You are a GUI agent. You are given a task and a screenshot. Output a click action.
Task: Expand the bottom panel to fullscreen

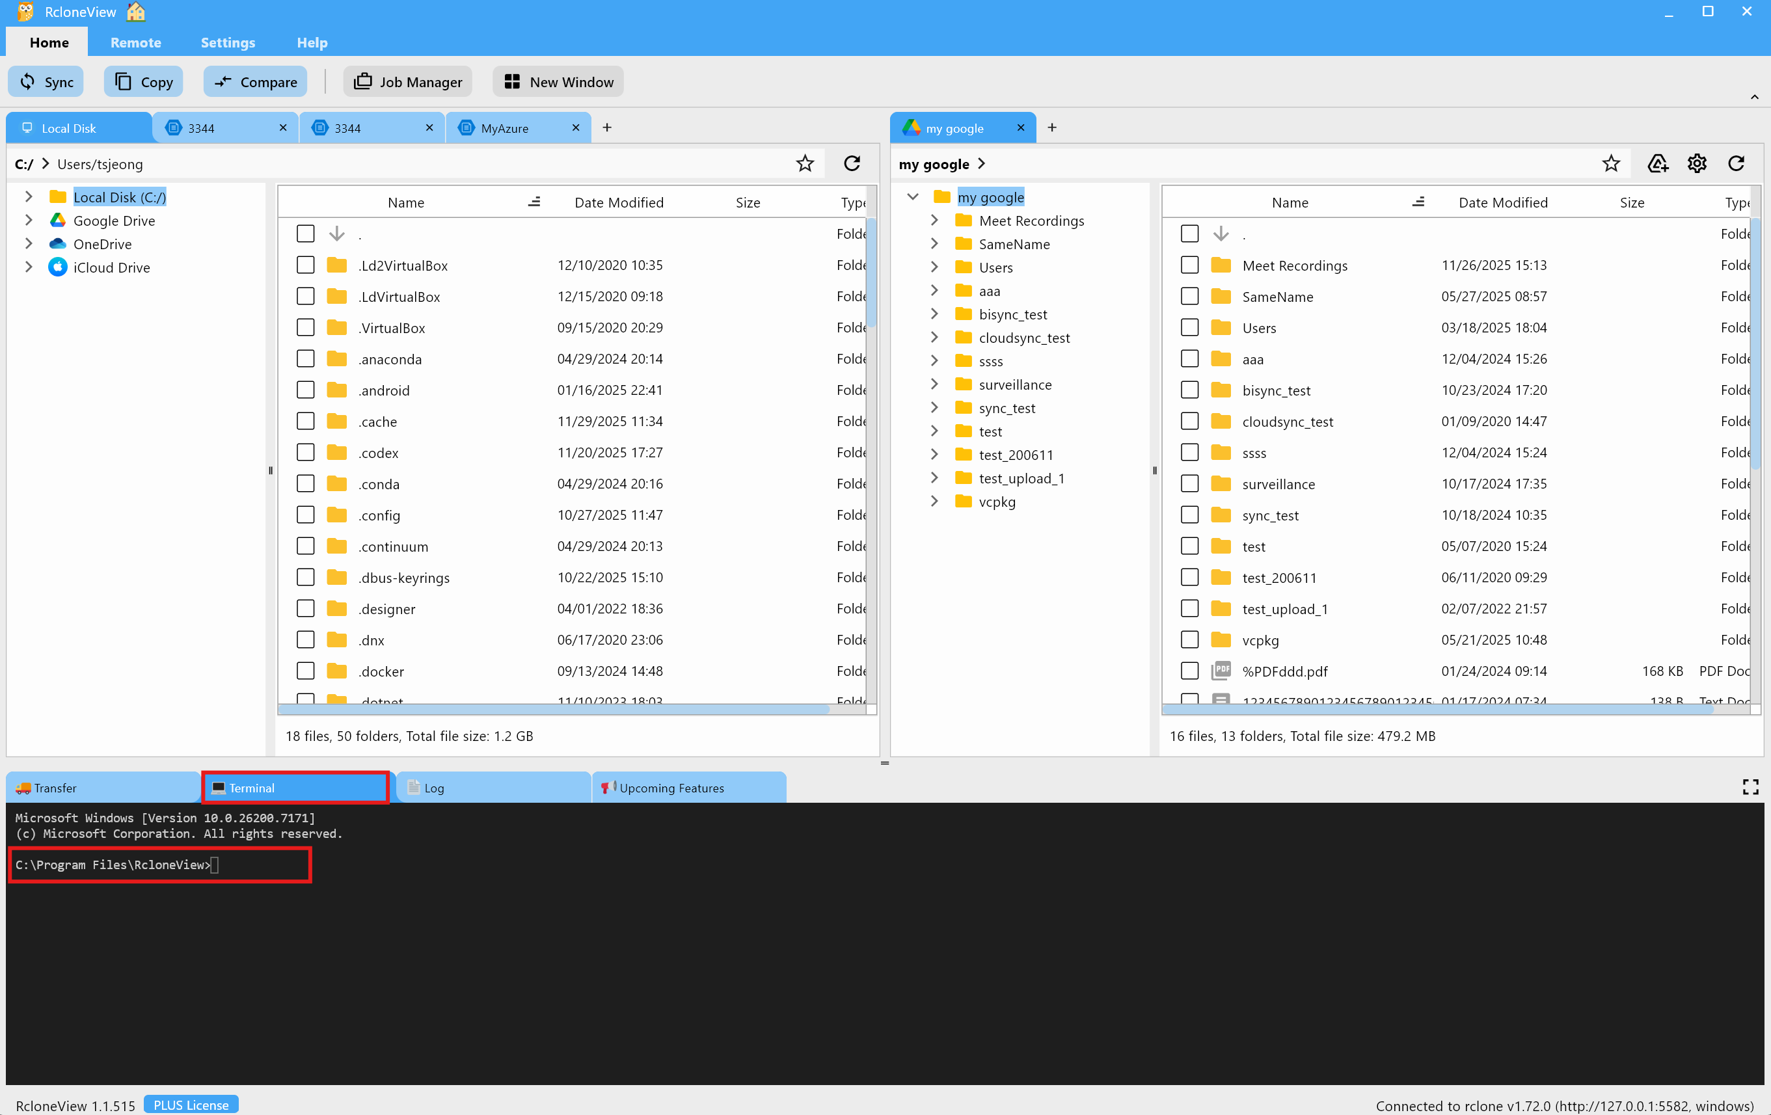1750,787
